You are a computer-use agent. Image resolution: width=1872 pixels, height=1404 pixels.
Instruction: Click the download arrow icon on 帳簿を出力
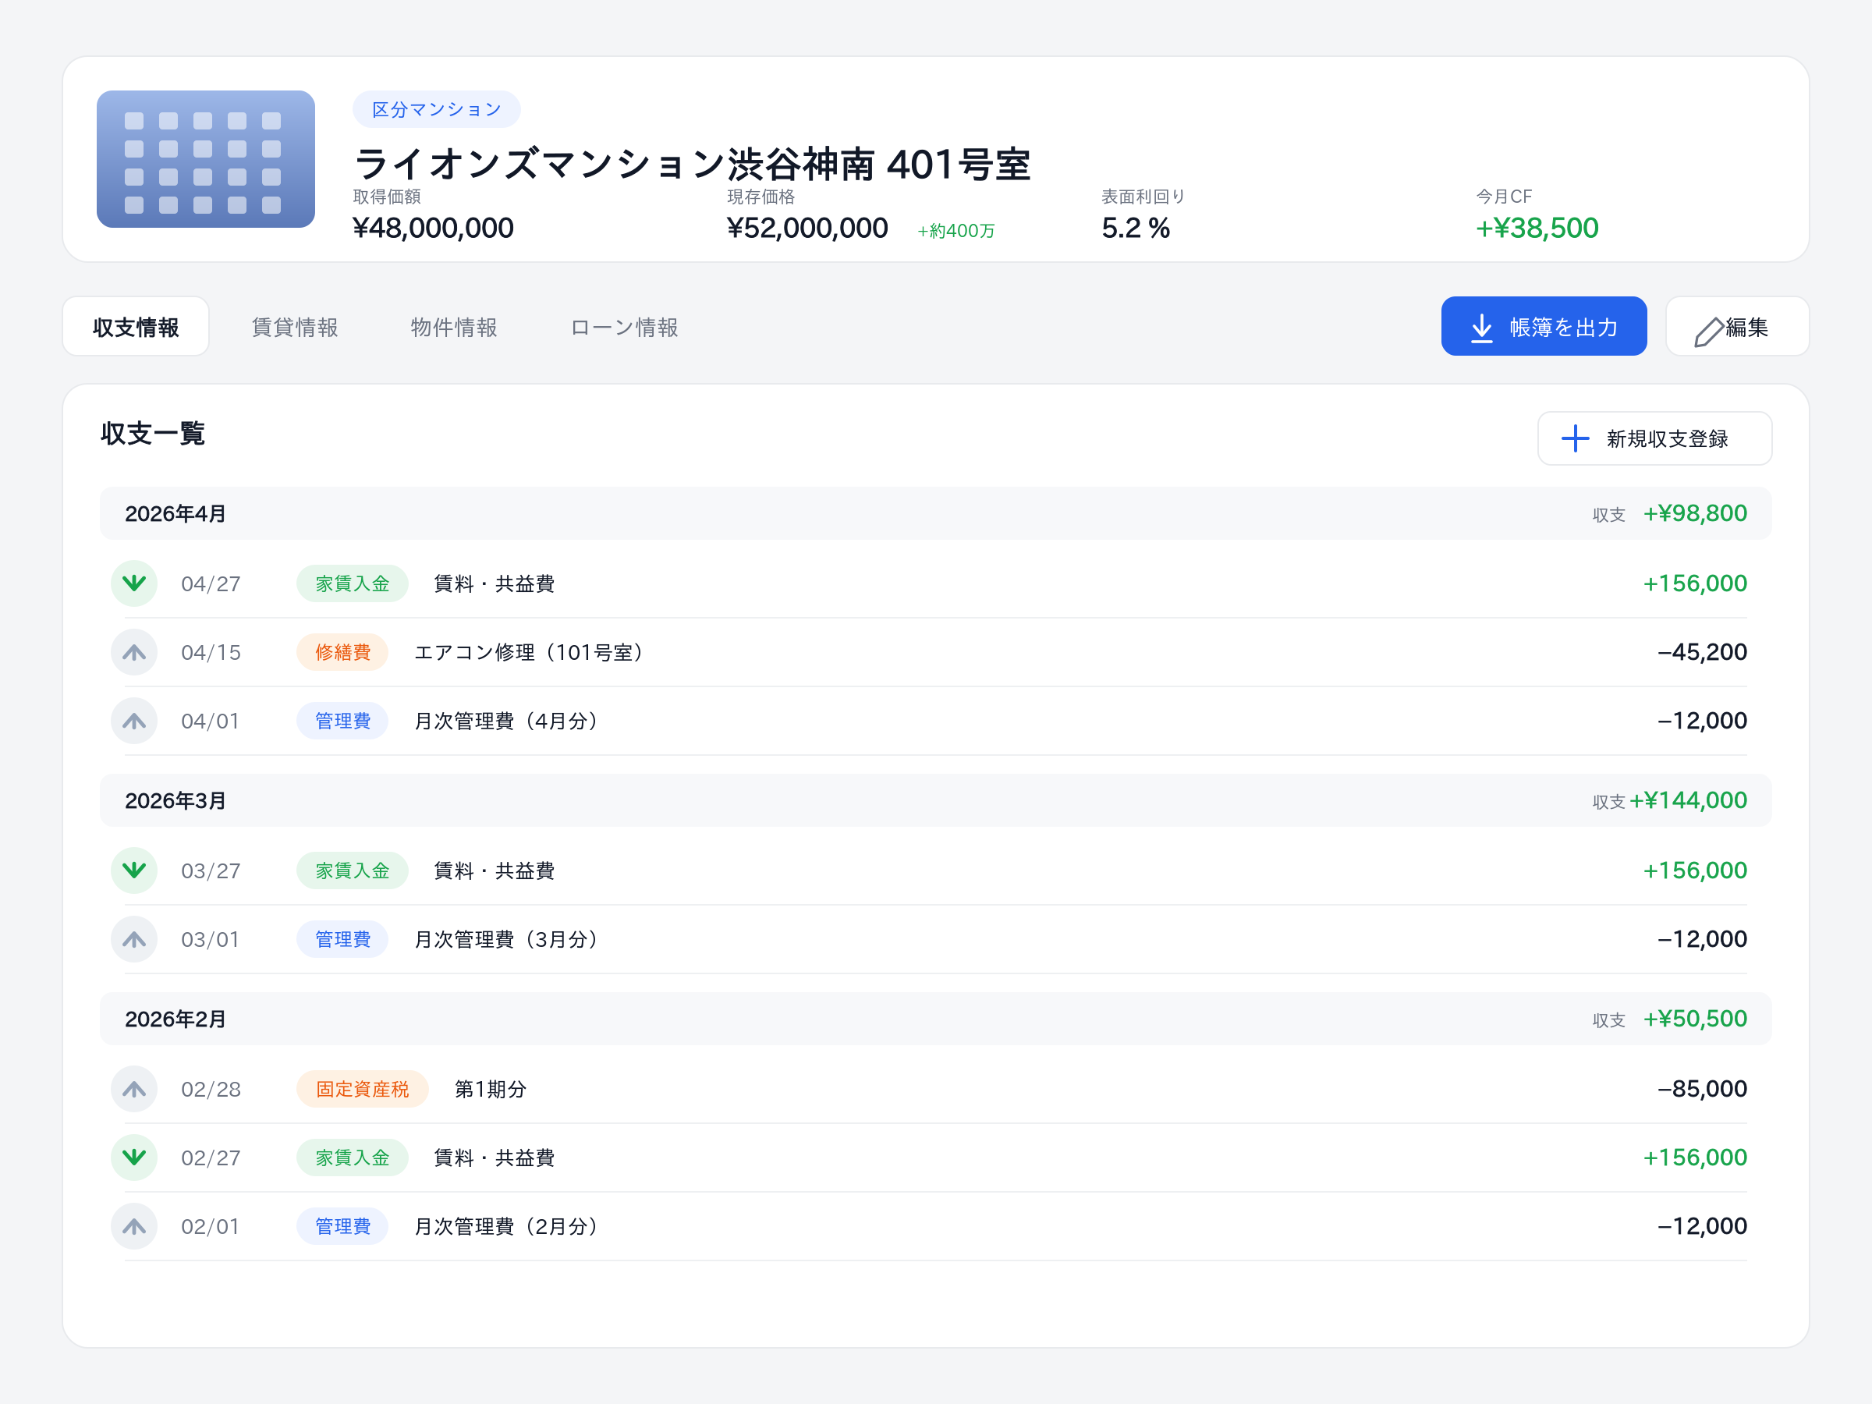coord(1482,328)
